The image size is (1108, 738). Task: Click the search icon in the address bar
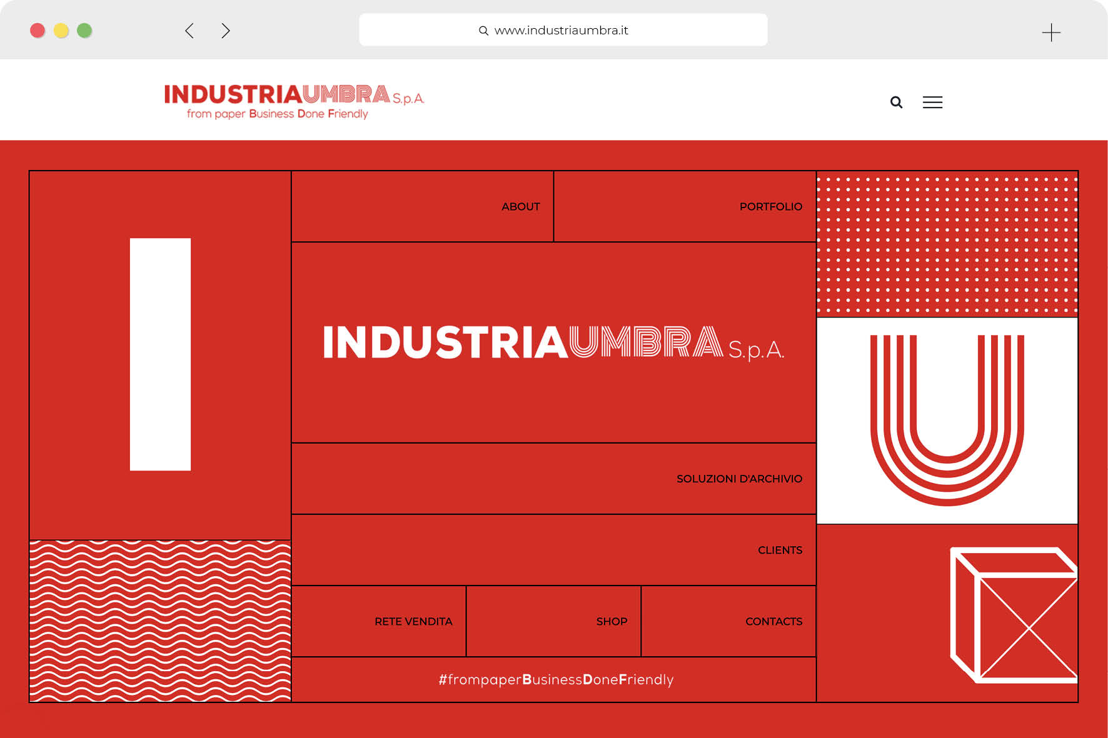(x=483, y=31)
